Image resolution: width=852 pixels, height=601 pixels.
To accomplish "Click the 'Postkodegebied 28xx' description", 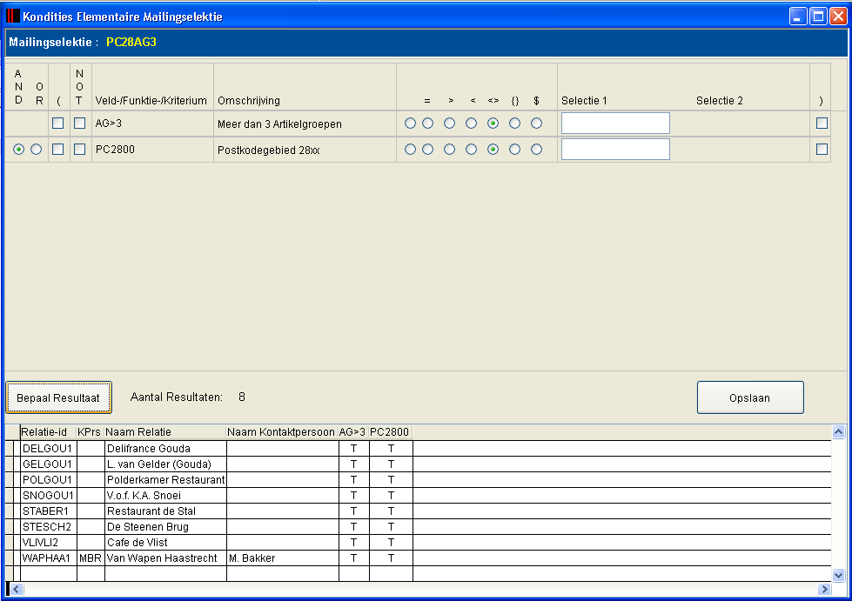I will click(268, 150).
